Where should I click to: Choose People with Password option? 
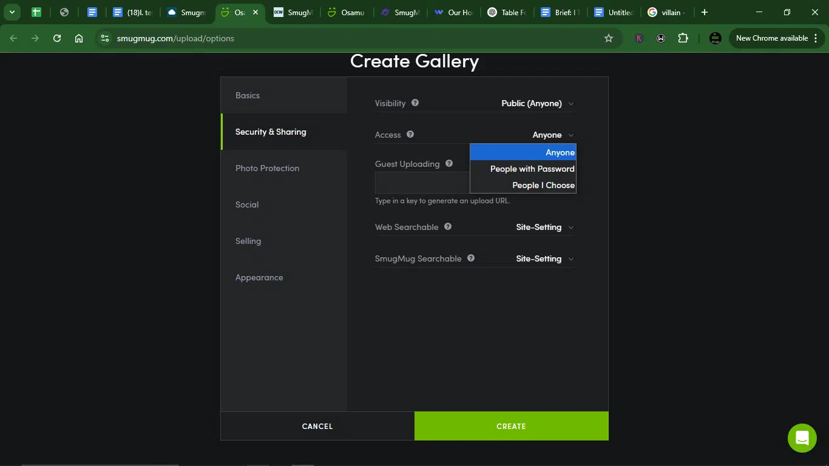pos(523,169)
